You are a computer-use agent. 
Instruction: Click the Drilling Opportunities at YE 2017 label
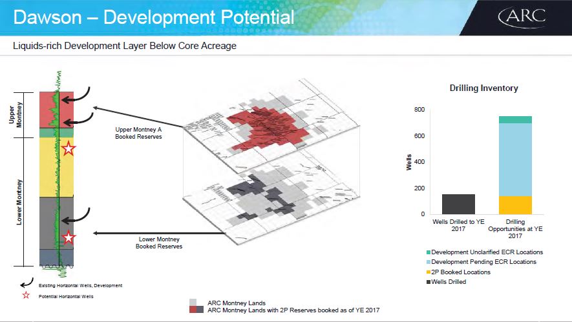515,228
